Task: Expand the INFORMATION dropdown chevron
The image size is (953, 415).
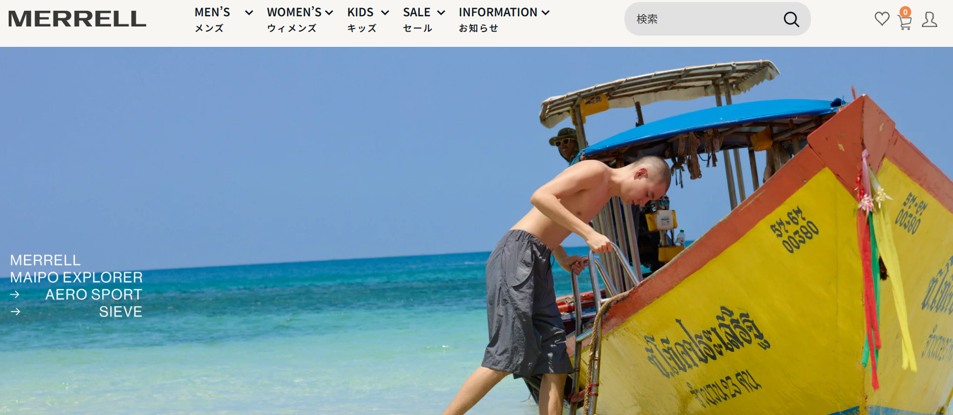Action: pos(546,13)
